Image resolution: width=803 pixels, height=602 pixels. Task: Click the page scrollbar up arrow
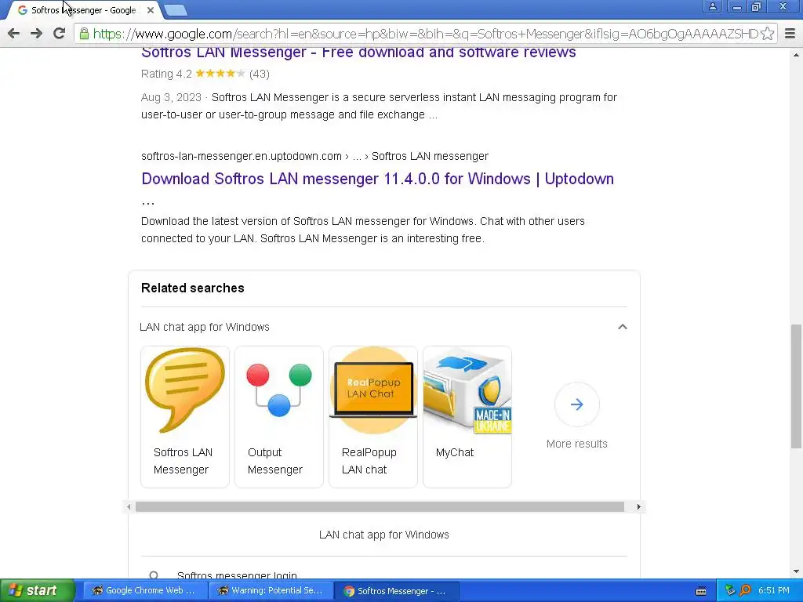(796, 54)
